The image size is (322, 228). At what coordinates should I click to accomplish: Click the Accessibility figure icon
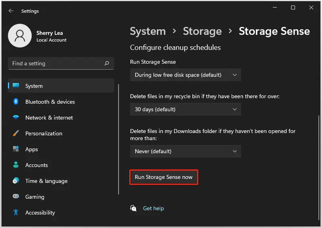coord(16,213)
